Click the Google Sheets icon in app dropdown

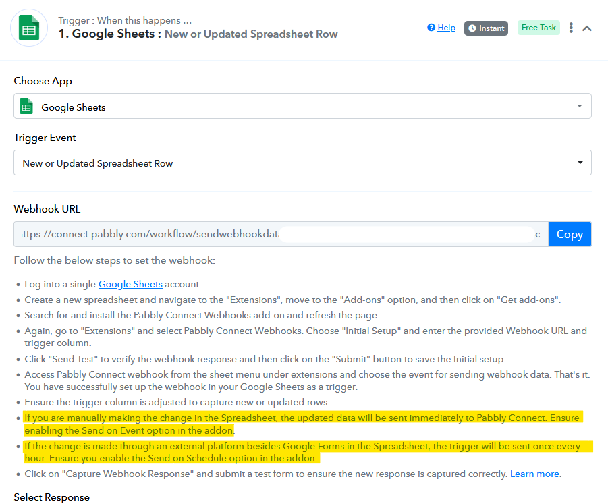[x=26, y=106]
